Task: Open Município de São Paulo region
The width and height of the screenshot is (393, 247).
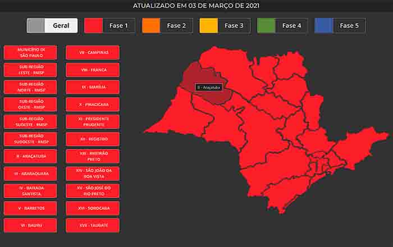Action: [31, 53]
